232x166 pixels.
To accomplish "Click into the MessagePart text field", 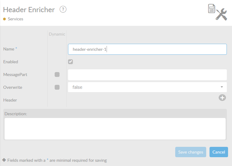I will tap(147, 74).
